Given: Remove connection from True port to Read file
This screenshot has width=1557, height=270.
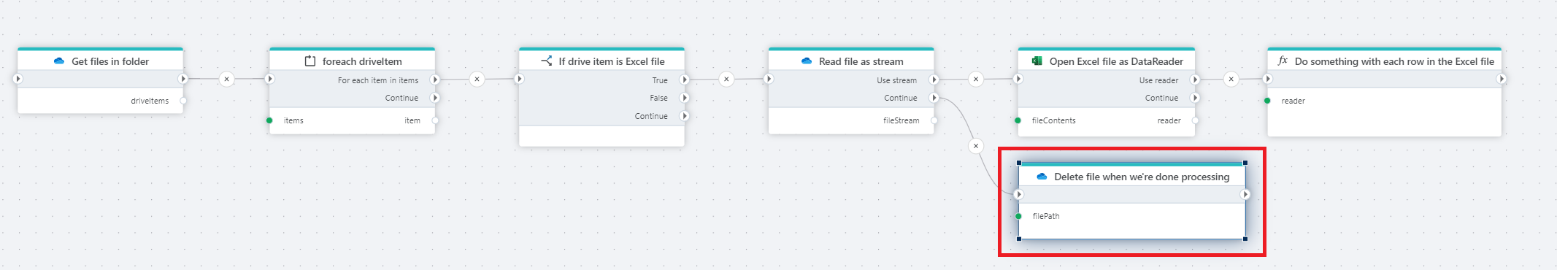Looking at the screenshot, I should tap(726, 79).
